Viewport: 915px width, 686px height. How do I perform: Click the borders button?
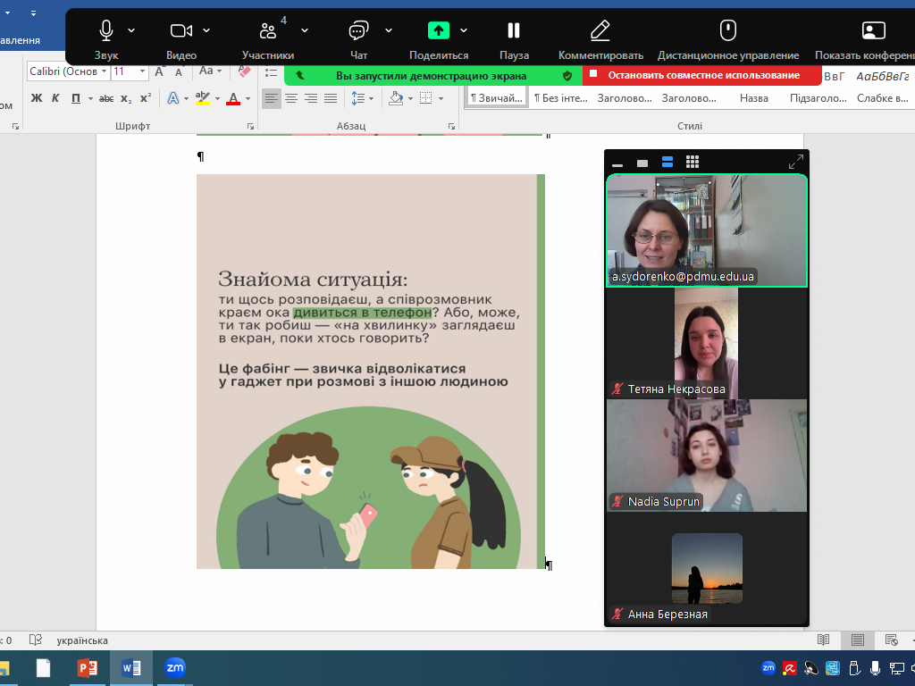426,98
